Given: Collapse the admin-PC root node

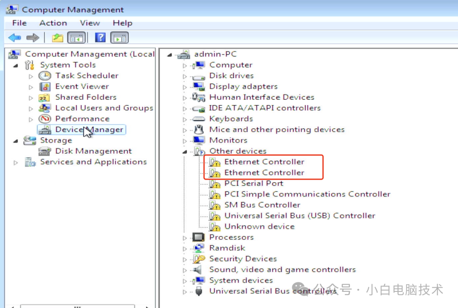Looking at the screenshot, I should [x=169, y=55].
